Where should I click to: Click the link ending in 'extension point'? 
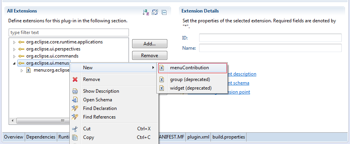tap(239, 92)
